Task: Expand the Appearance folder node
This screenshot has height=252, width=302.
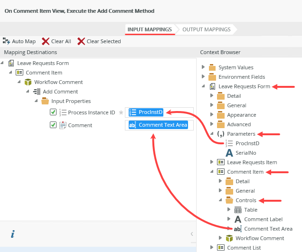Action: pyautogui.click(x=212, y=114)
